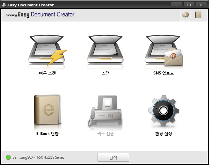Open the SNS 업로드 scanner icon
Screen dimensions: 209x165
pos(164,51)
